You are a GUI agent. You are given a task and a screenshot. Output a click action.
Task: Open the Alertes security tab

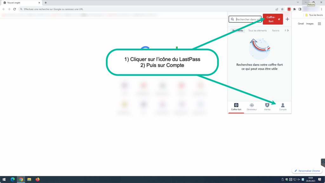[x=267, y=107]
